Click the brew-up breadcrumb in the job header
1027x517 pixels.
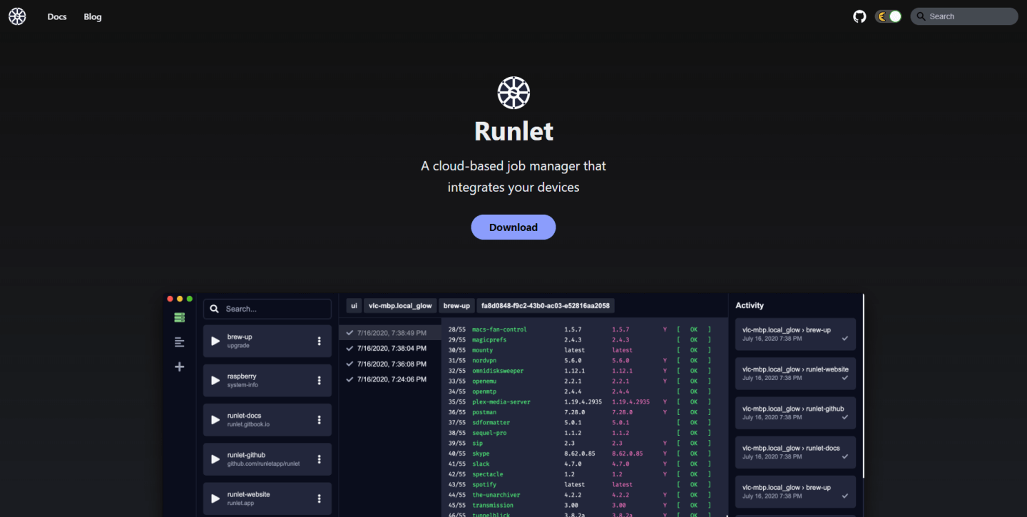click(x=456, y=305)
